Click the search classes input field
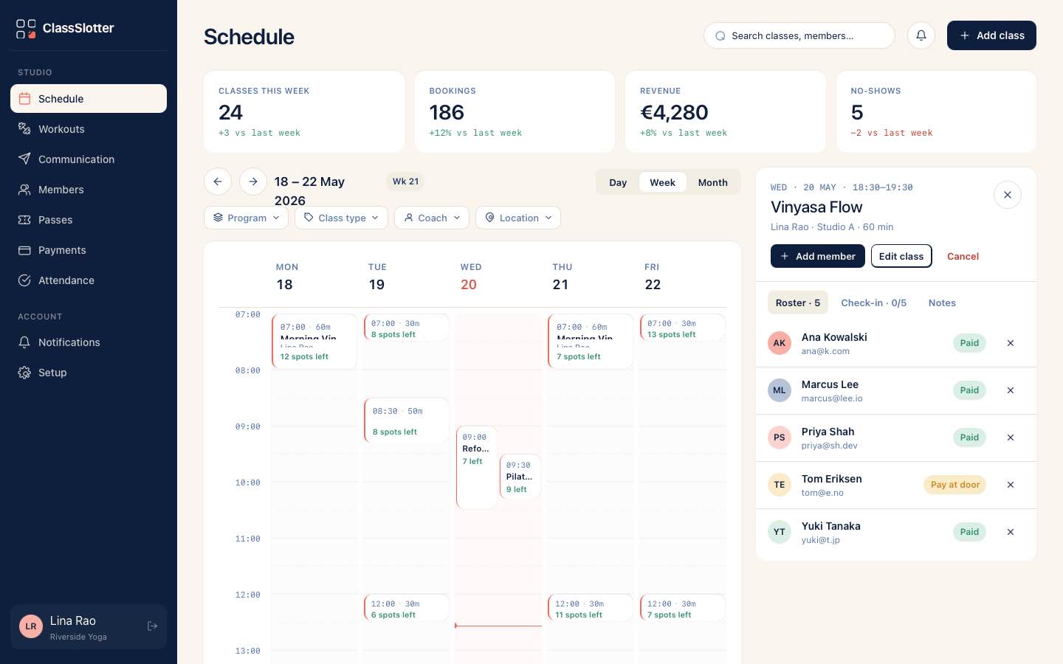This screenshot has width=1063, height=664. point(799,35)
